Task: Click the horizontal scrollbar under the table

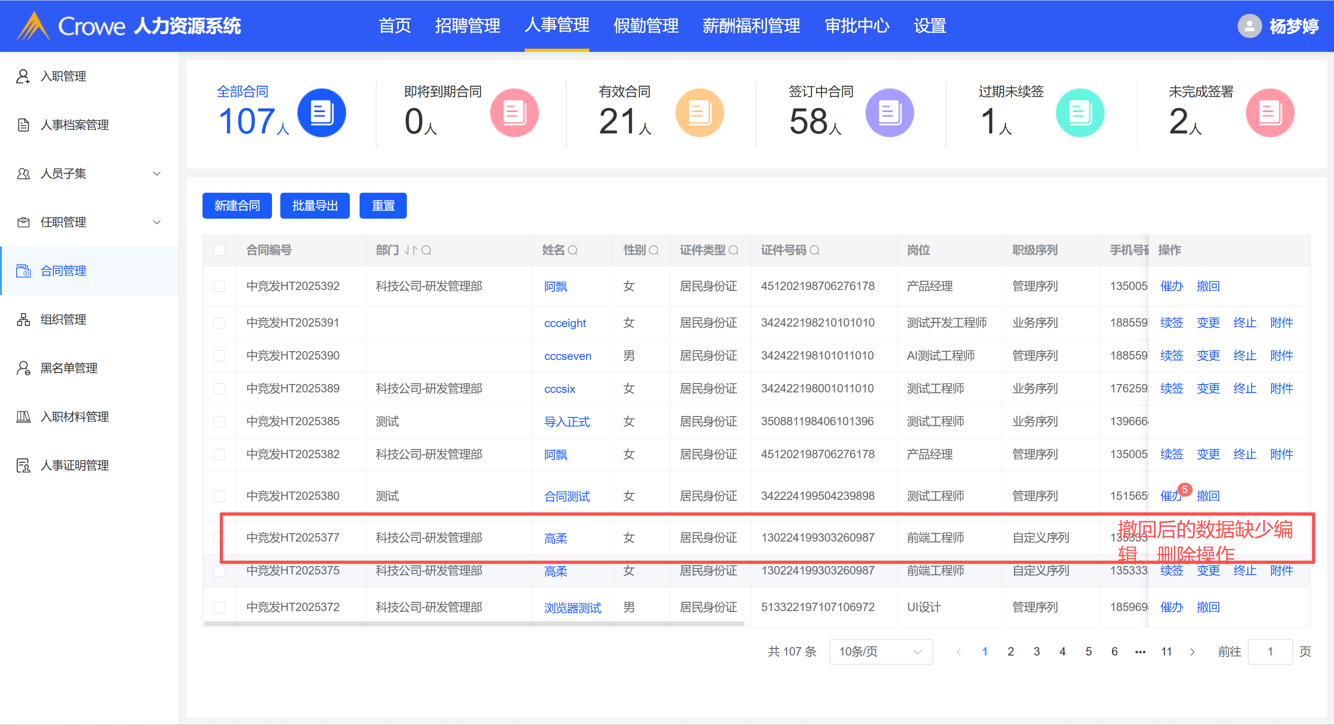Action: coord(474,624)
